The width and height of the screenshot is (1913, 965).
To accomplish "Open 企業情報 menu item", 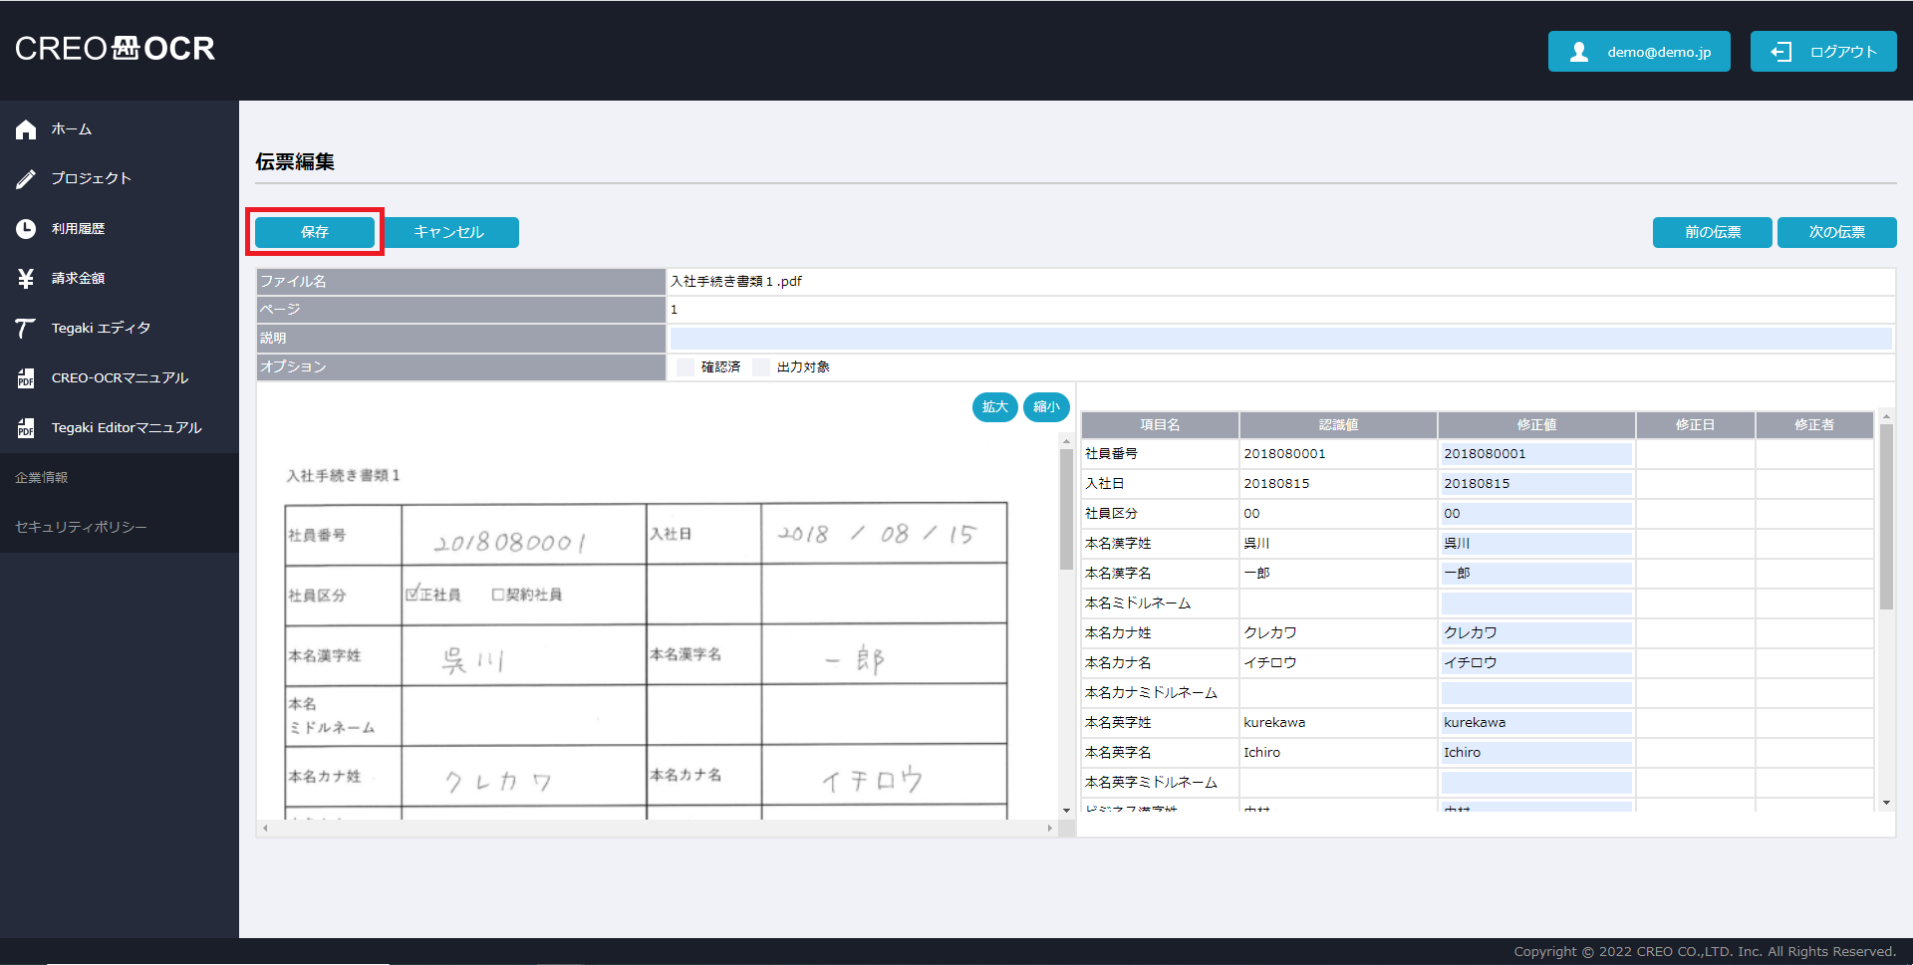I will pyautogui.click(x=42, y=478).
